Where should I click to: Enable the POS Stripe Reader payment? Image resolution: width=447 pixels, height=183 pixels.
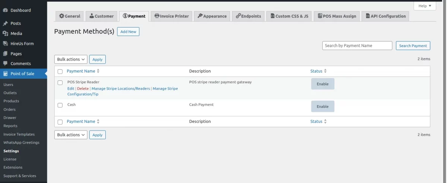pos(323,84)
